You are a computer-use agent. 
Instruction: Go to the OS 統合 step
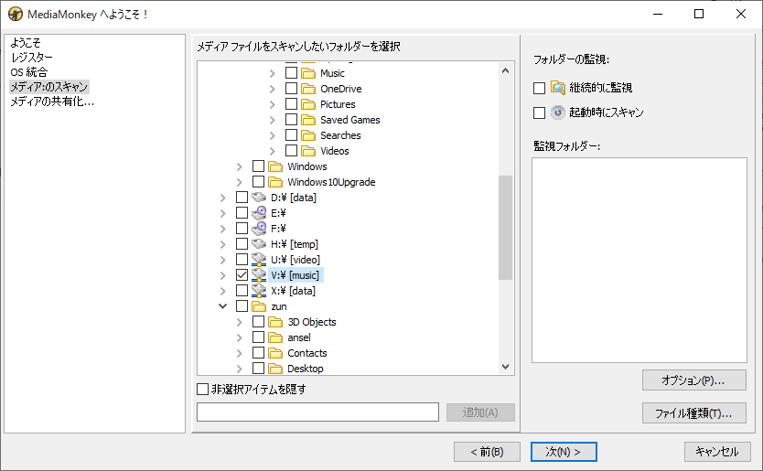click(29, 72)
